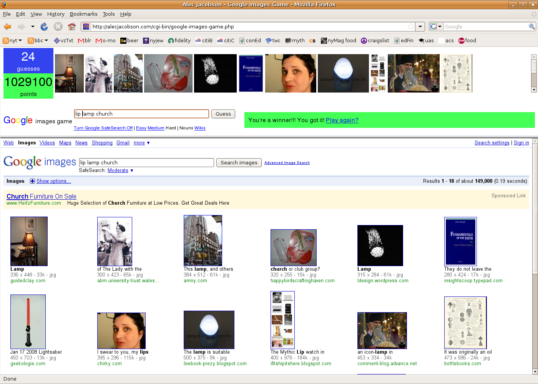The width and height of the screenshot is (538, 384).
Task: Open the fidelity bookmark in bookmarks toolbar
Action: tap(179, 40)
